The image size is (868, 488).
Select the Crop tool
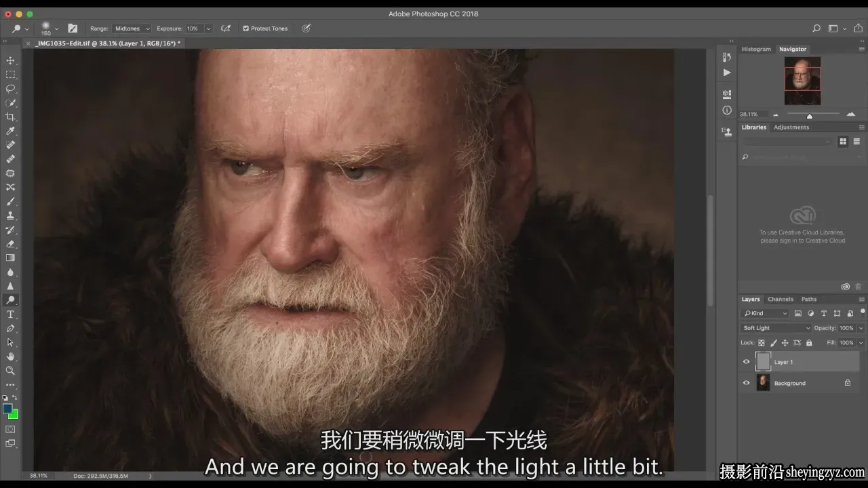tap(10, 117)
